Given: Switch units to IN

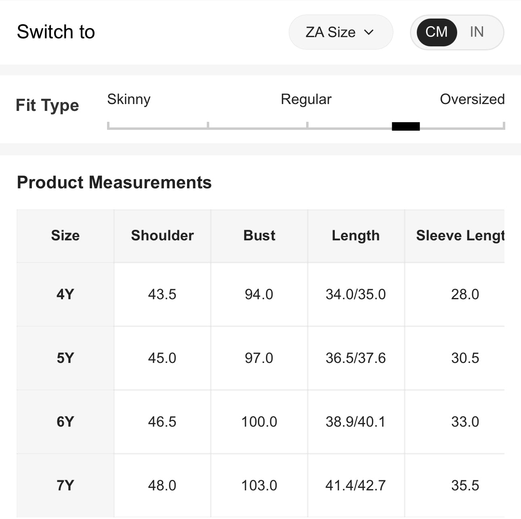Looking at the screenshot, I should pyautogui.click(x=477, y=32).
